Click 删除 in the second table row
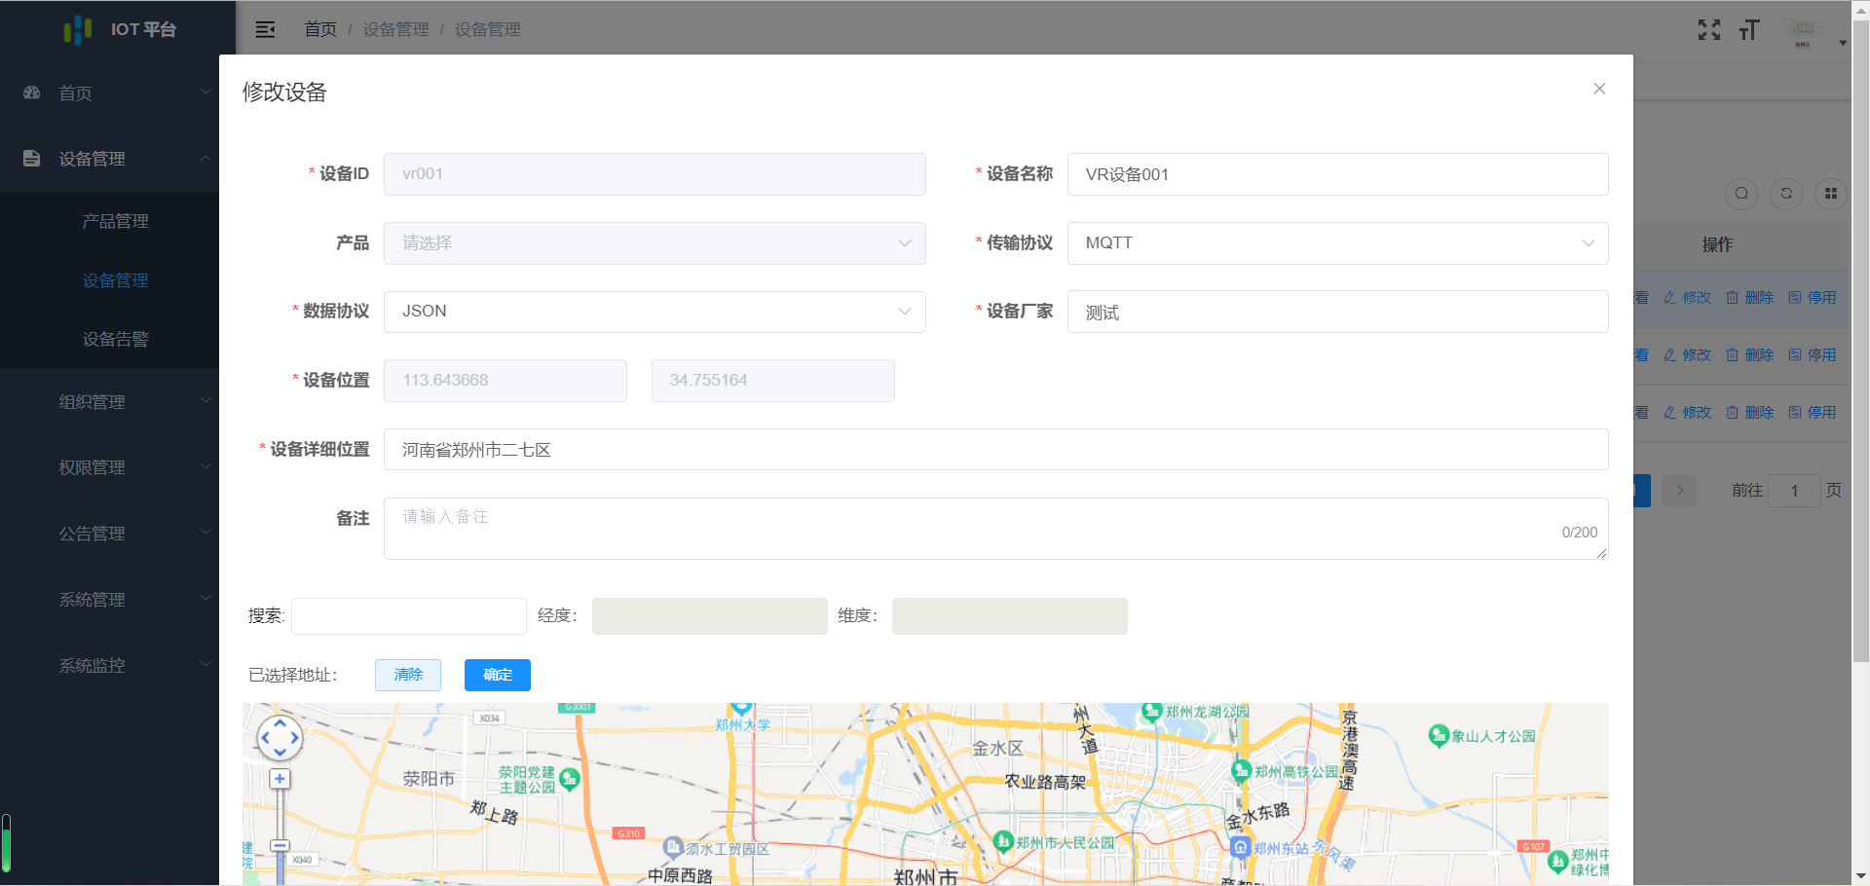The image size is (1870, 886). point(1750,355)
